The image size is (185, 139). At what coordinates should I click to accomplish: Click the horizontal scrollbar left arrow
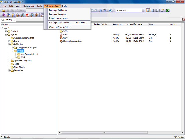tap(59, 133)
